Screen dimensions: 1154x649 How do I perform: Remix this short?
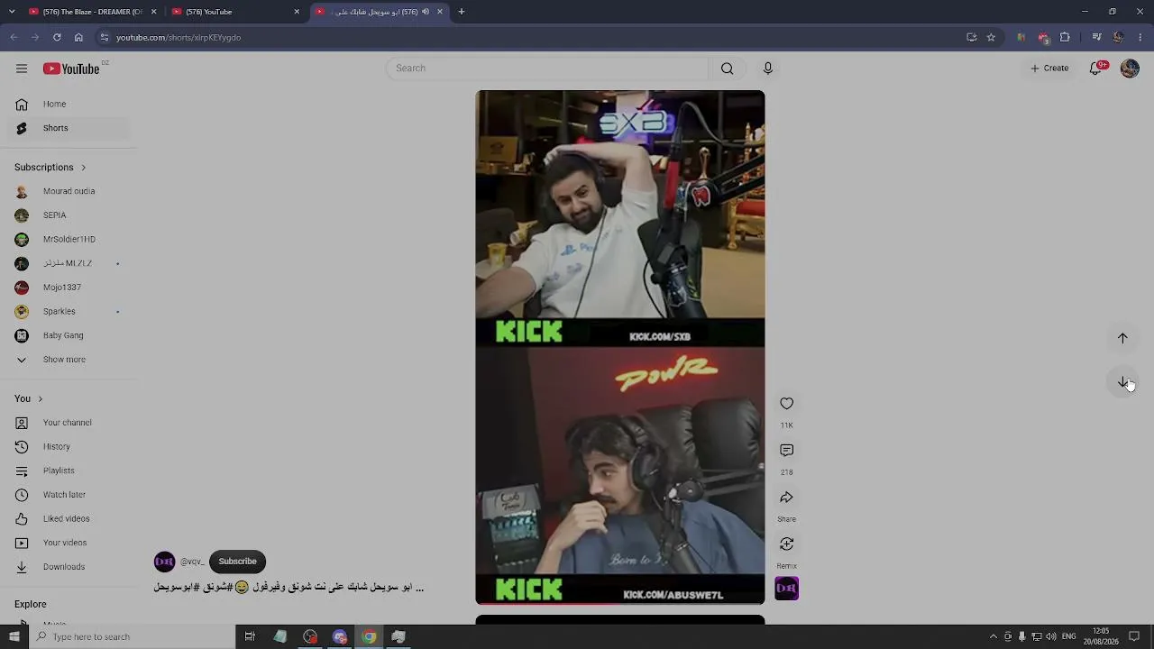coord(787,544)
